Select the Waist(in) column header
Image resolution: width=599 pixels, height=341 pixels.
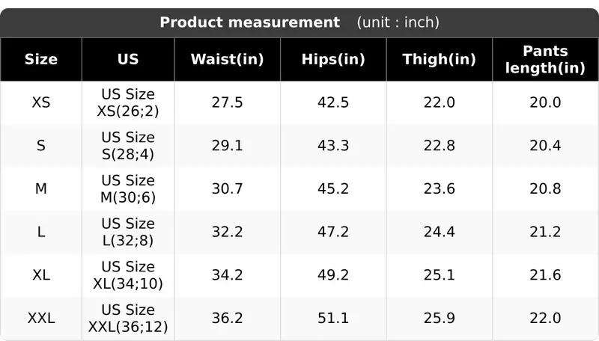228,59
